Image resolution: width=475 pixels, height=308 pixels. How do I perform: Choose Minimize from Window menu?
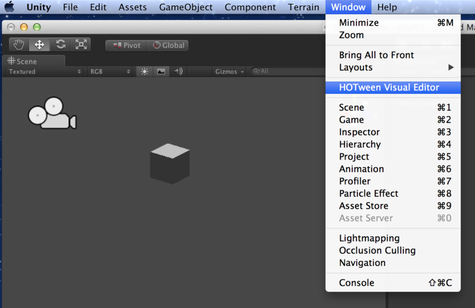pos(393,23)
